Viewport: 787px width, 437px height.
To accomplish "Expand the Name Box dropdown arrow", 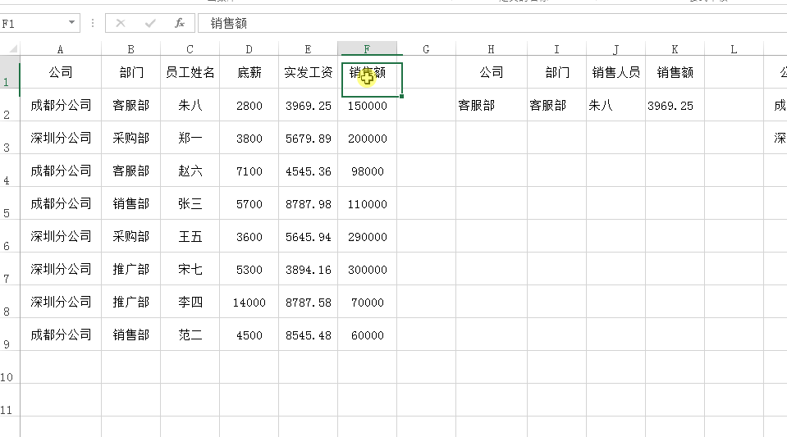I will [x=71, y=23].
